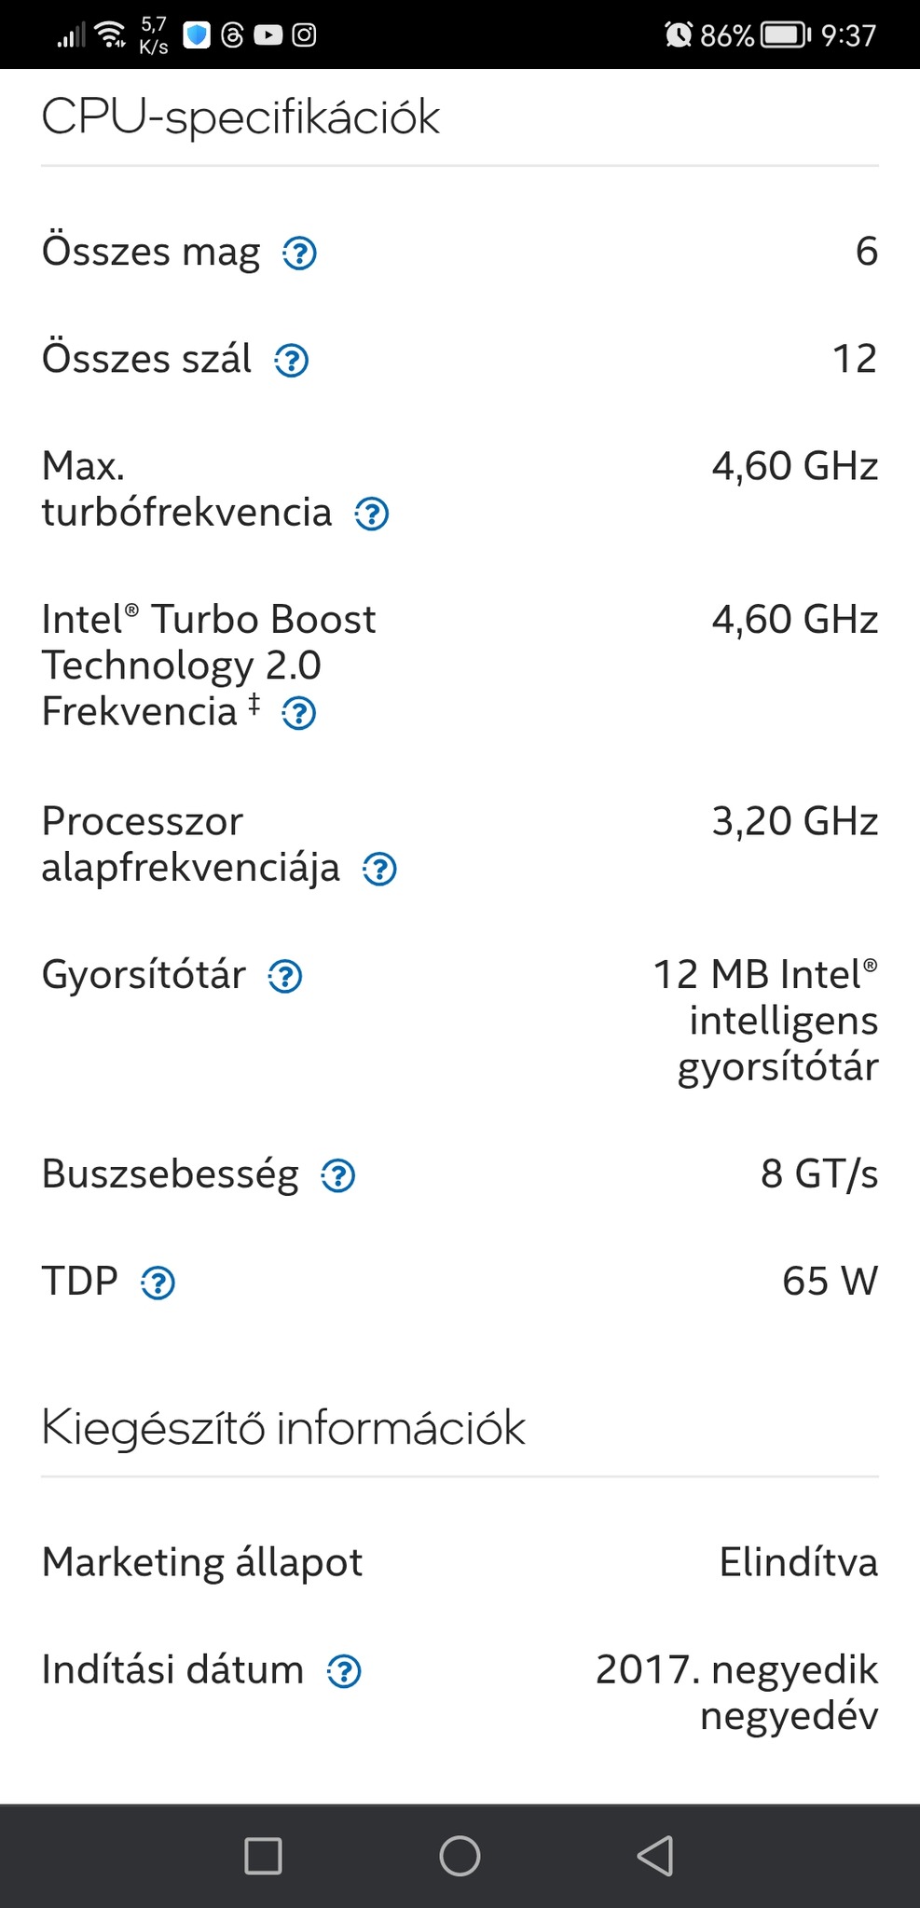The height and width of the screenshot is (1908, 920).
Task: Tap the Threads notification icon
Action: [233, 35]
